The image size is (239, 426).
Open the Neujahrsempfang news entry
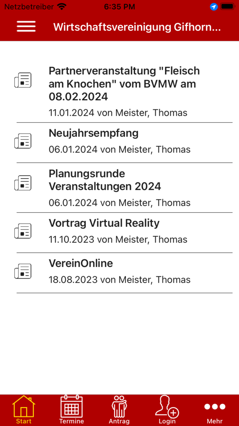coord(94,133)
